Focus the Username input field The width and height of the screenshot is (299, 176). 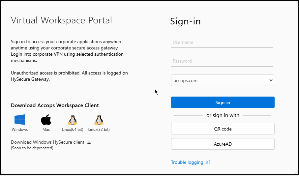coord(222,43)
